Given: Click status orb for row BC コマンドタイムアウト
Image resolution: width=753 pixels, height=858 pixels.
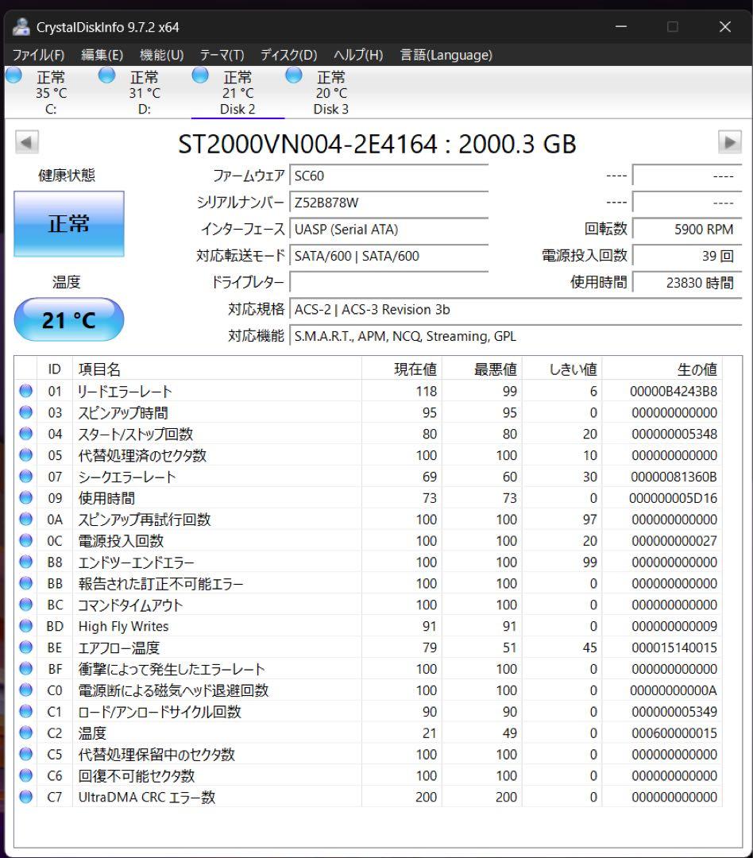Looking at the screenshot, I should (25, 604).
